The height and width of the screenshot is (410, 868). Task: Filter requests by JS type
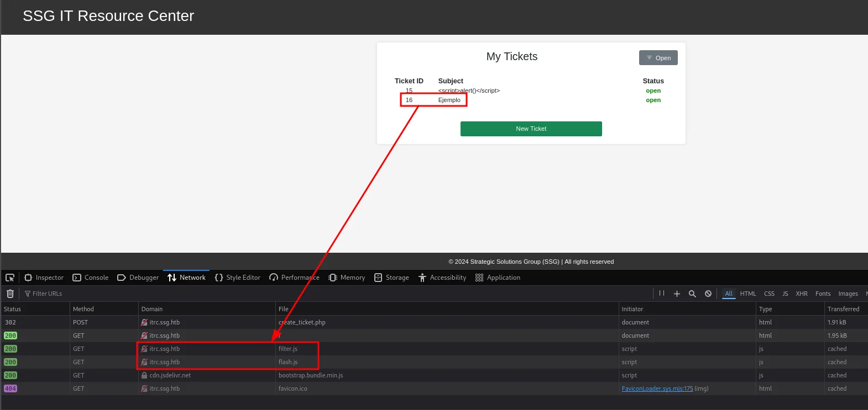pyautogui.click(x=785, y=294)
